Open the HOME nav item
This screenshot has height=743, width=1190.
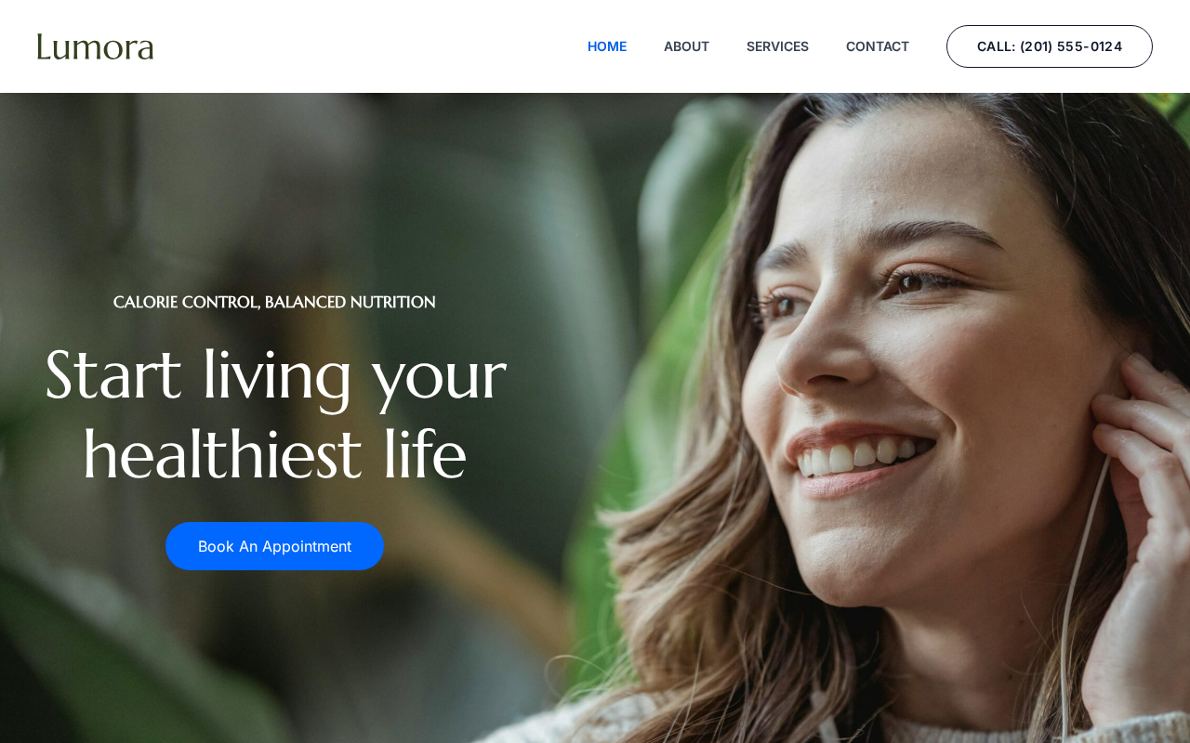607,46
